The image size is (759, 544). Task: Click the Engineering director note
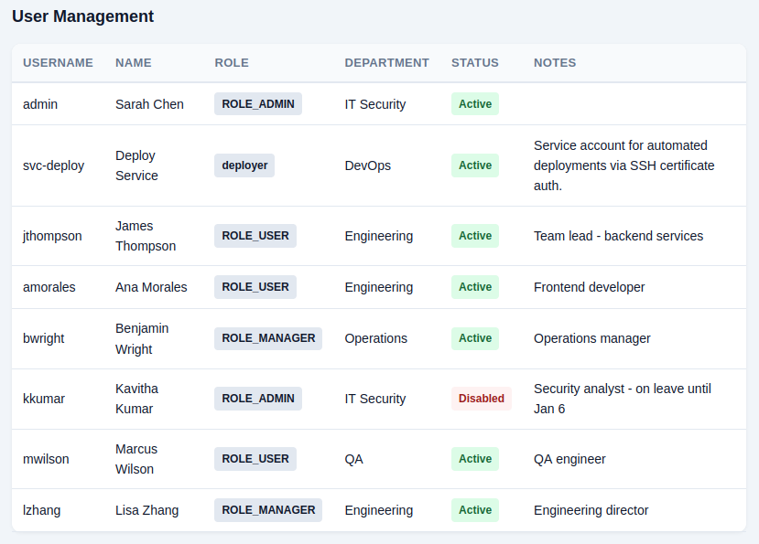click(x=591, y=510)
